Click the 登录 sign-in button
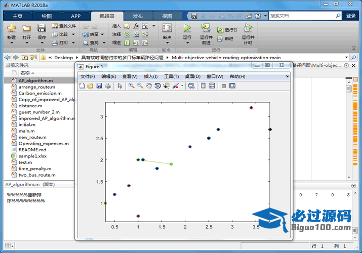This screenshot has height=253, width=362. 351,16
